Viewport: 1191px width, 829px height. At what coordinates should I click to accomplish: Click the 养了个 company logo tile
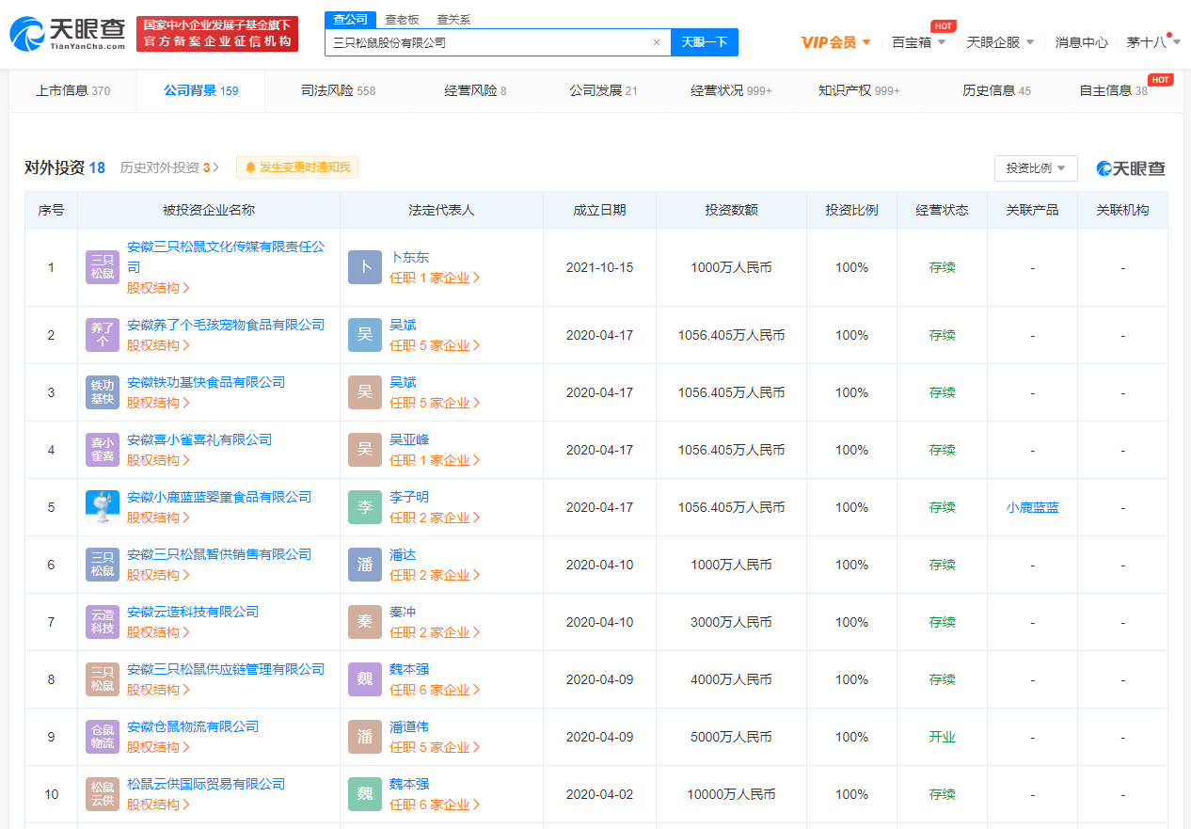(103, 335)
